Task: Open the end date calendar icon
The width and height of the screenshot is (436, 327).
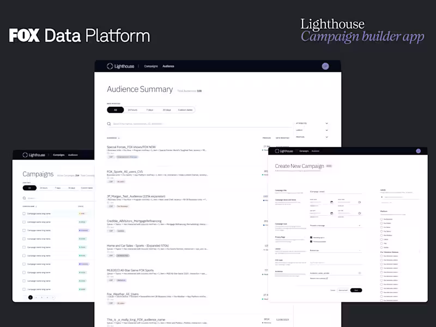Action: click(331, 213)
